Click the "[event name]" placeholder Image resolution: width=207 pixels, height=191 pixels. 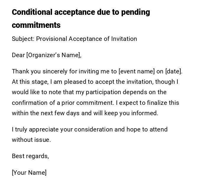(137, 71)
